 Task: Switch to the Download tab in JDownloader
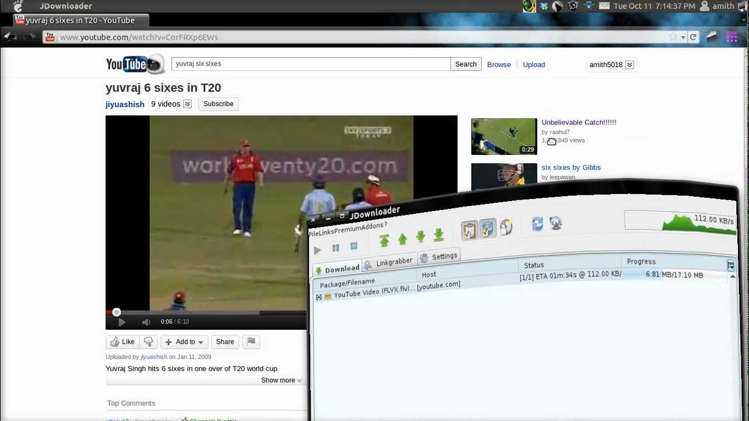pos(337,269)
